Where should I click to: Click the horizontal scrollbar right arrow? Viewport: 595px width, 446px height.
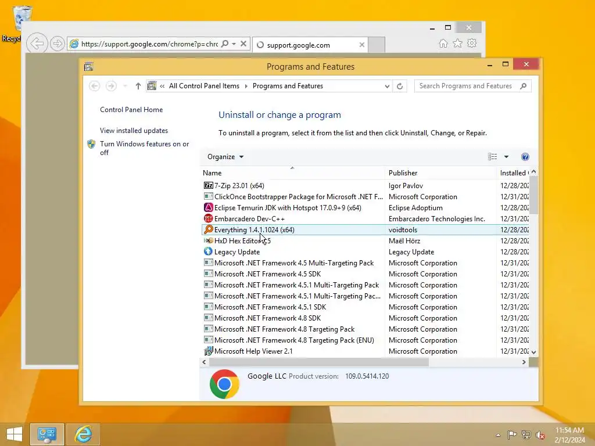524,362
